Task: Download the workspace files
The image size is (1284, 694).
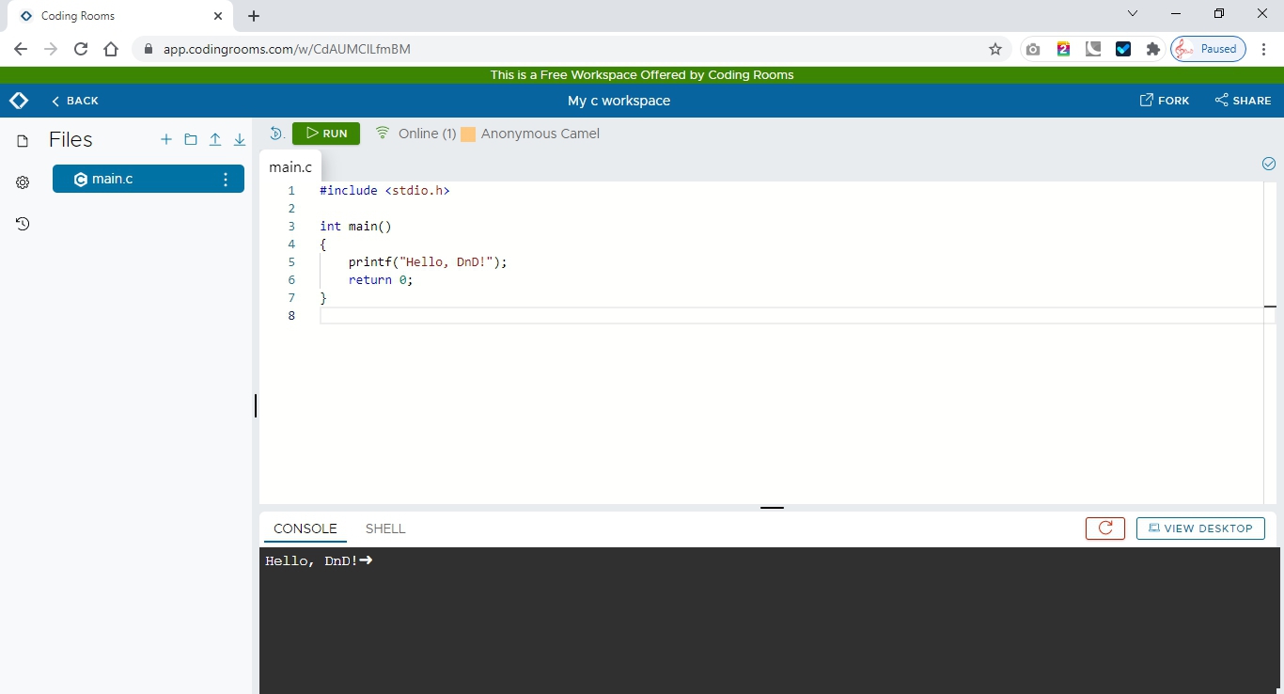Action: tap(240, 139)
